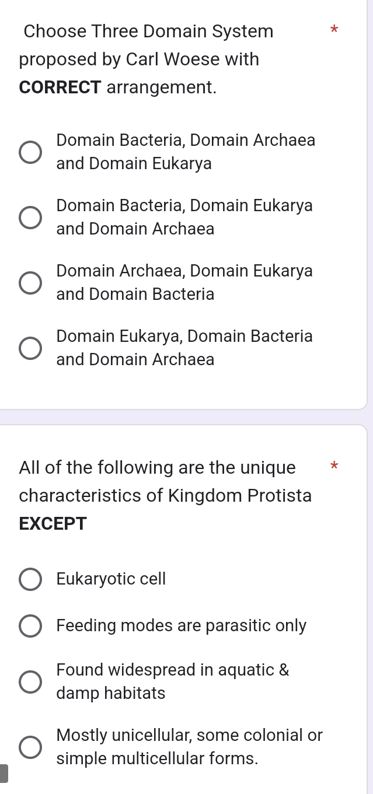Select the "Eukaryotic cell" answer option

29,579
